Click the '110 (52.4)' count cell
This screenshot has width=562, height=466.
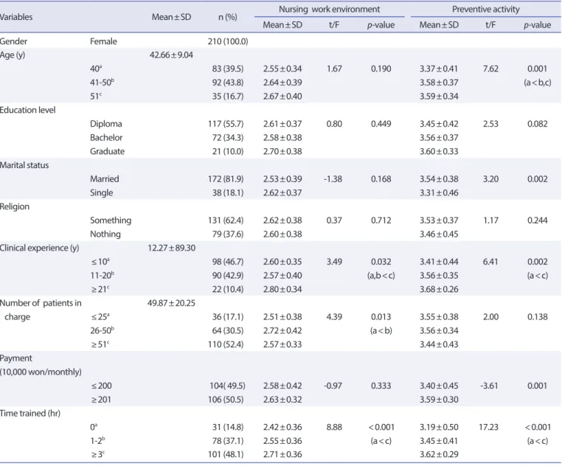[226, 344]
